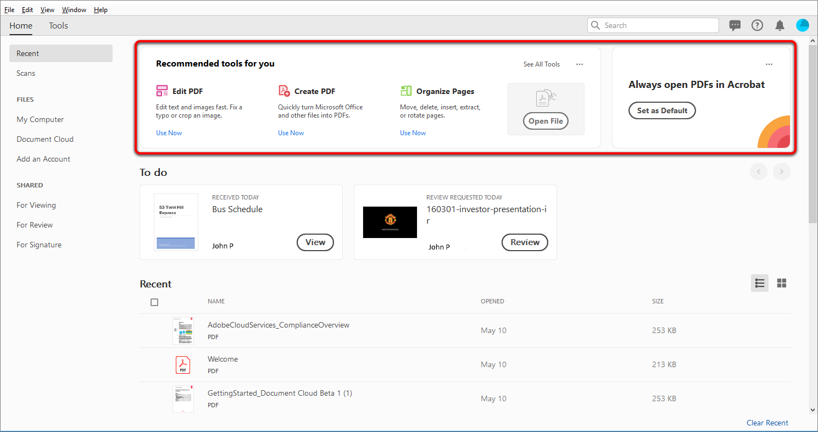Click Clear Recent link
818x432 pixels.
tap(767, 423)
